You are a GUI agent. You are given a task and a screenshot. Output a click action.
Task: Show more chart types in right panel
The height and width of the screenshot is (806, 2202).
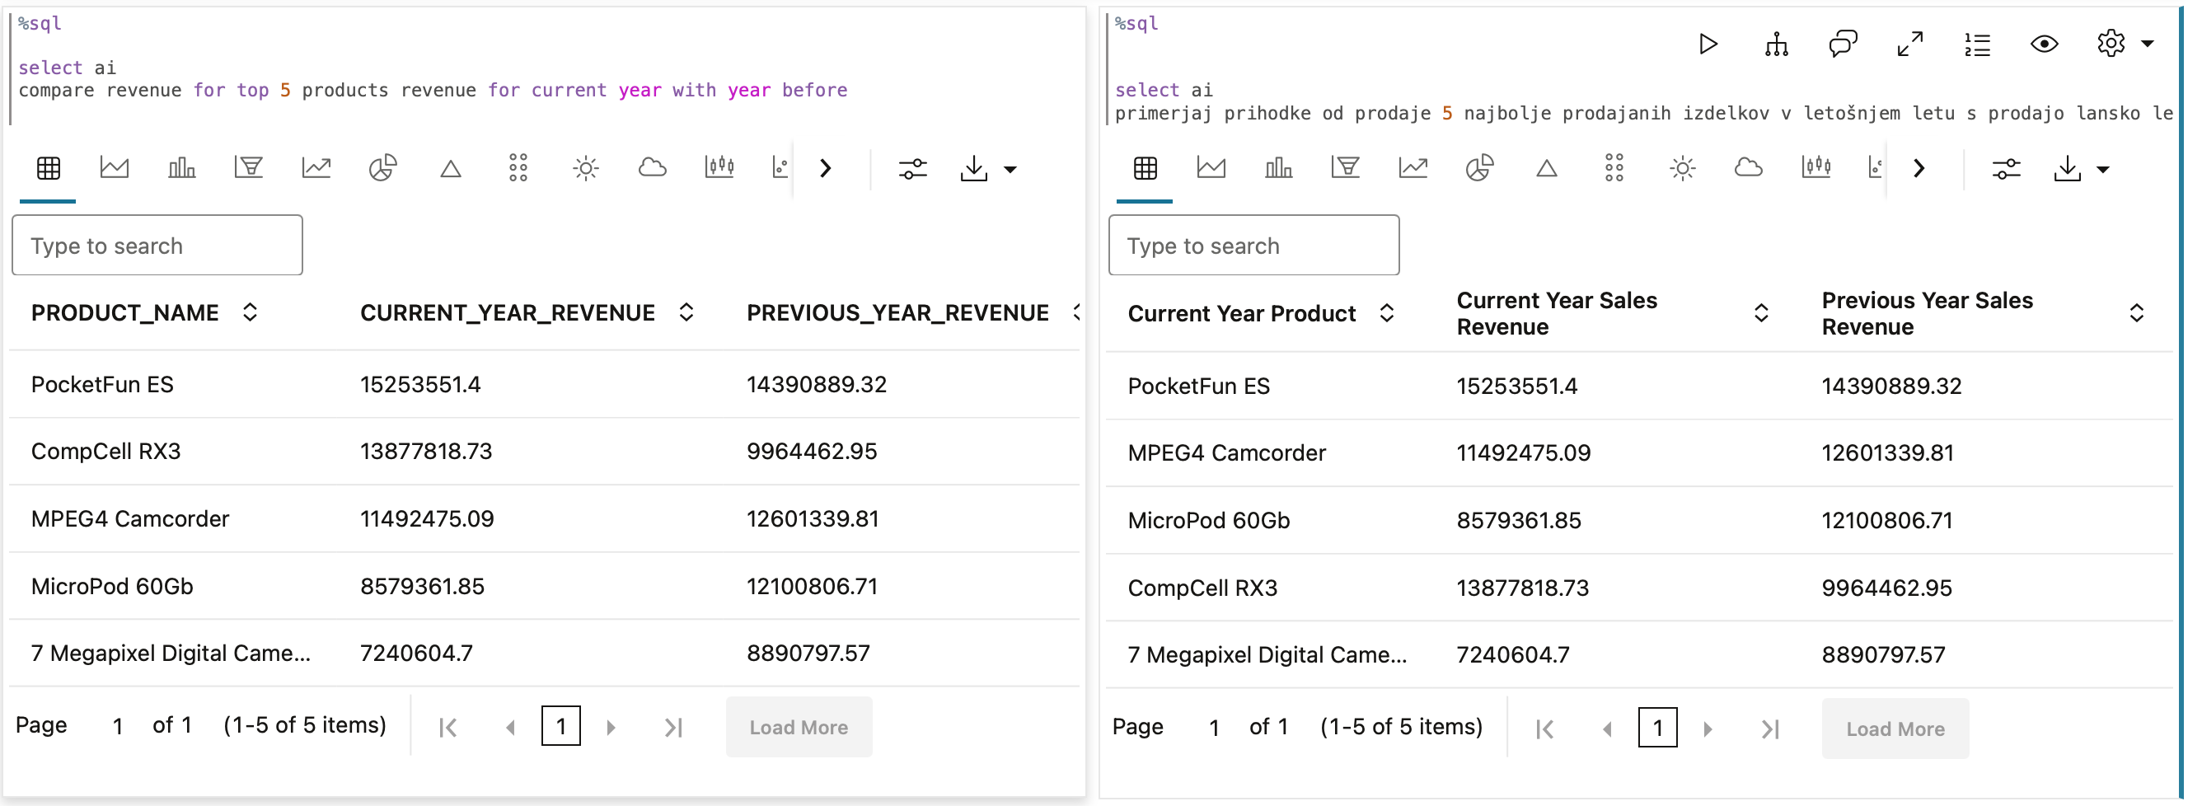(1919, 168)
